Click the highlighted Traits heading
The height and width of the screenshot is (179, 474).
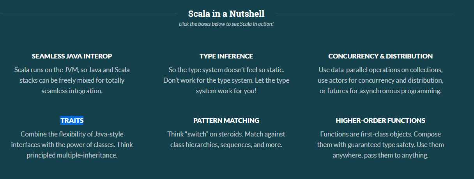tap(72, 121)
